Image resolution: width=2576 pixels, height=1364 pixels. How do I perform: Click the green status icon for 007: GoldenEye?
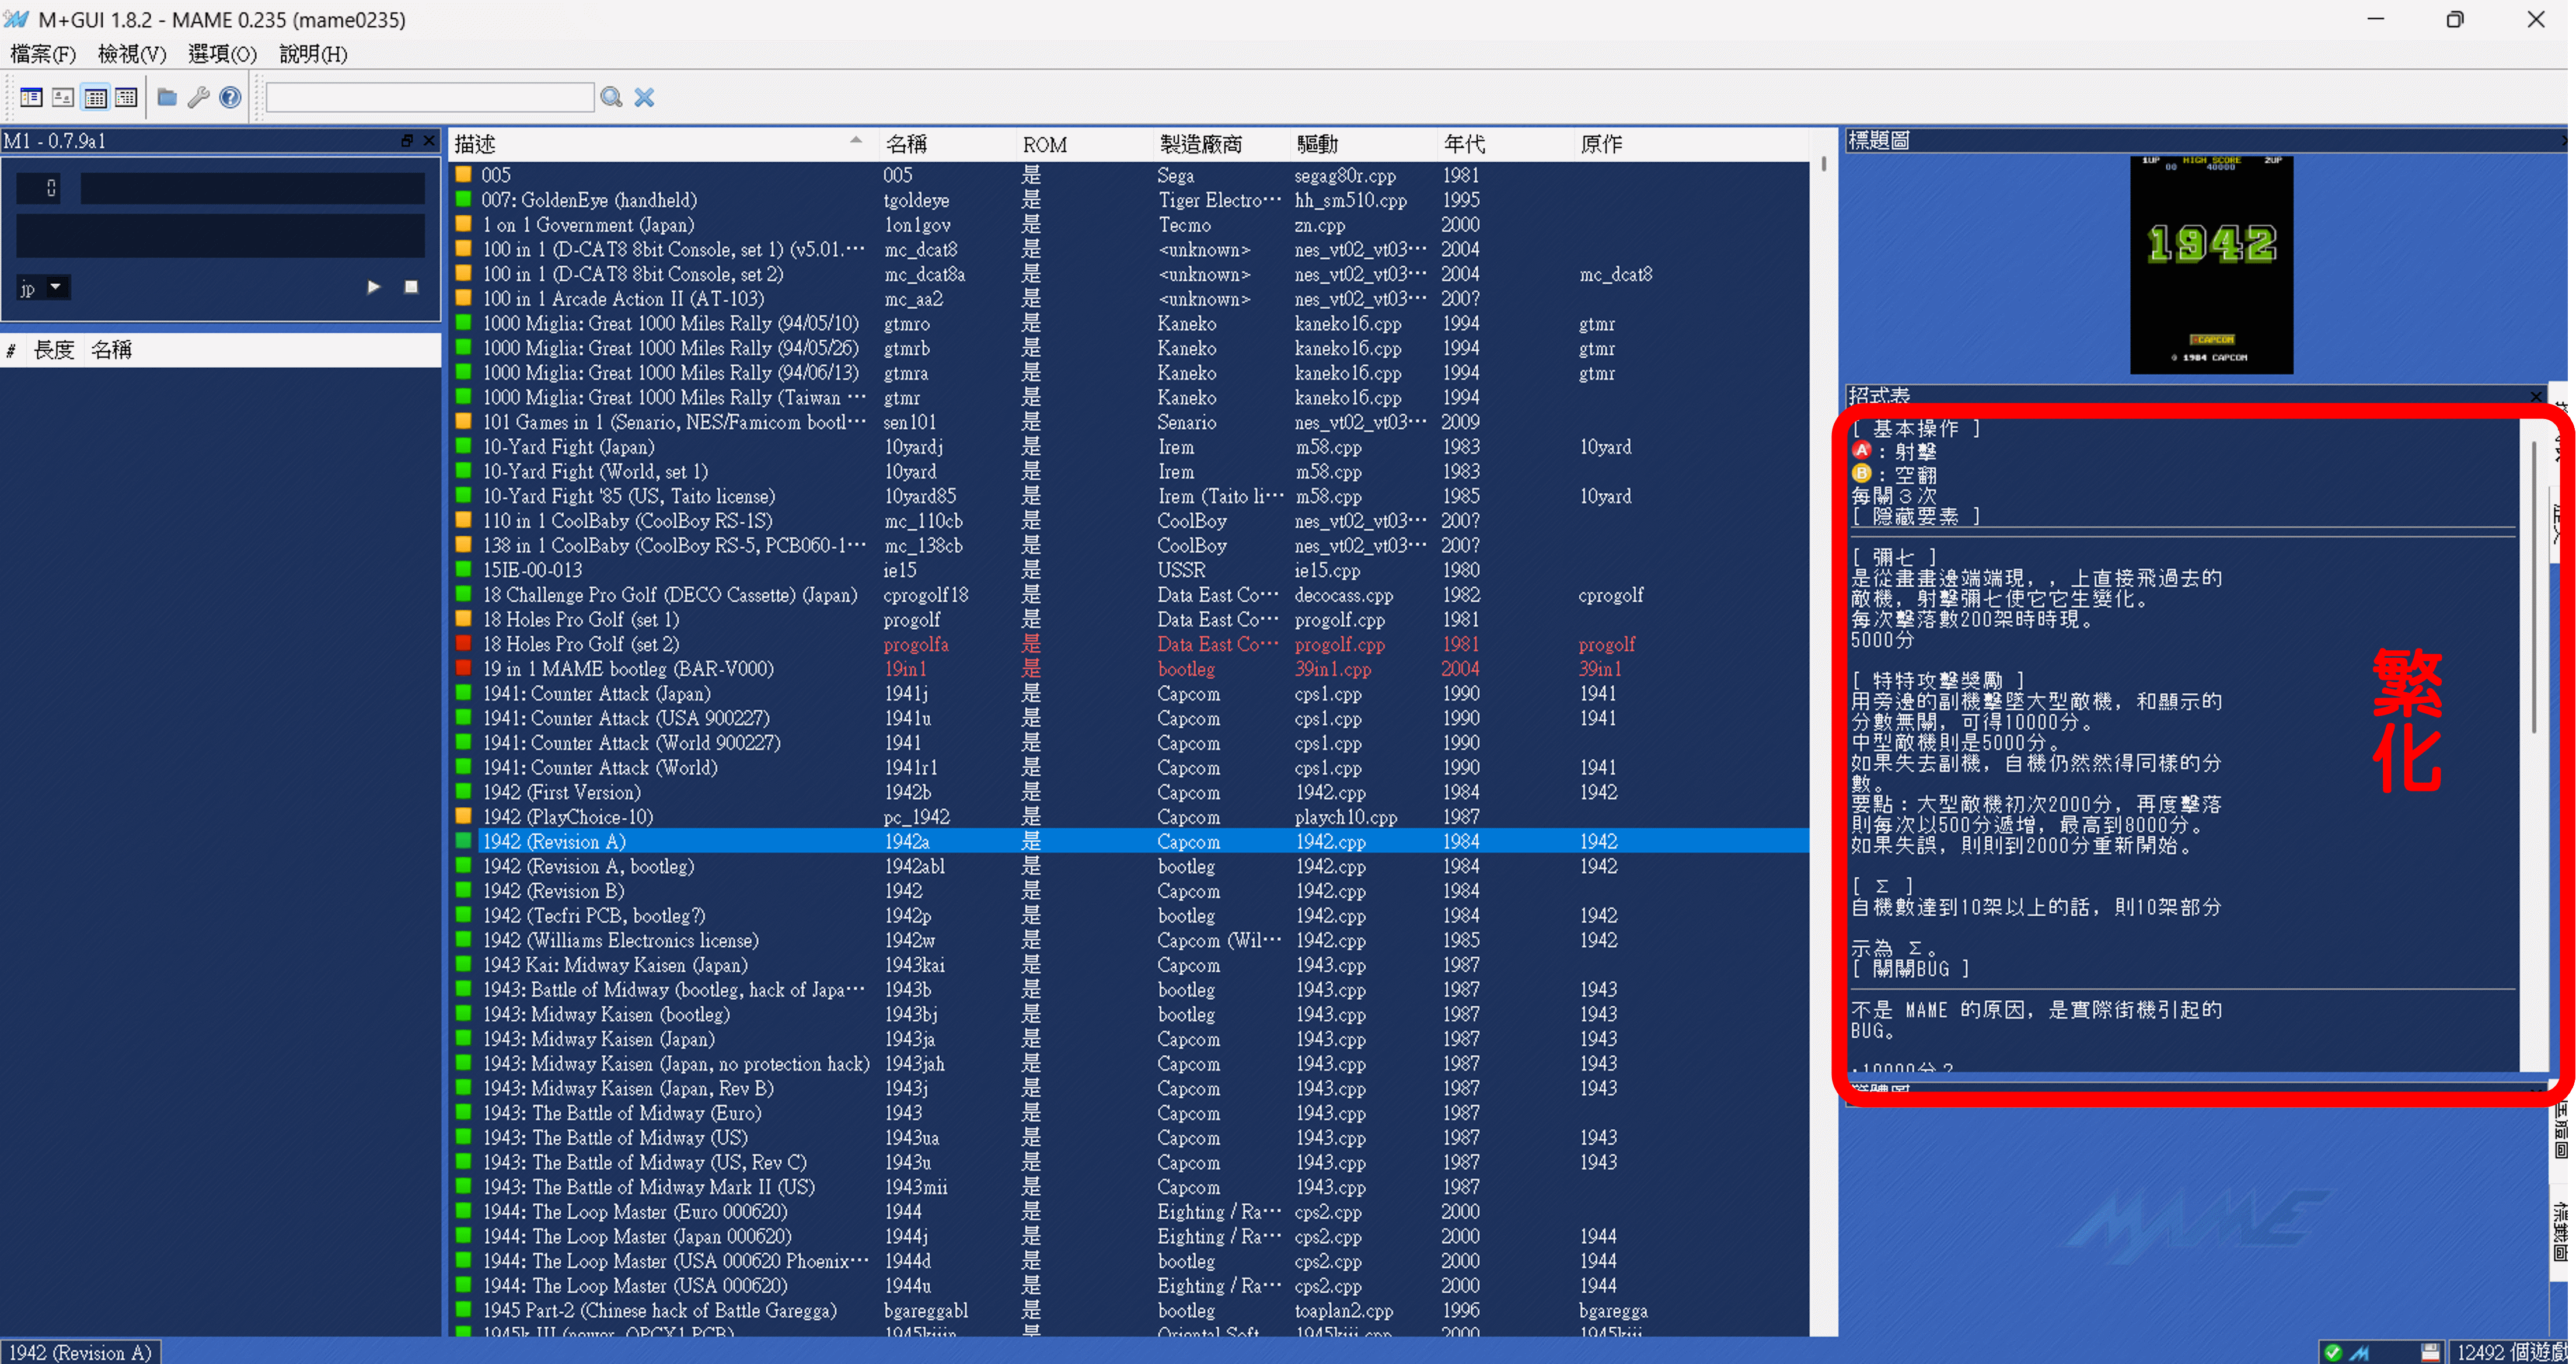click(x=463, y=200)
